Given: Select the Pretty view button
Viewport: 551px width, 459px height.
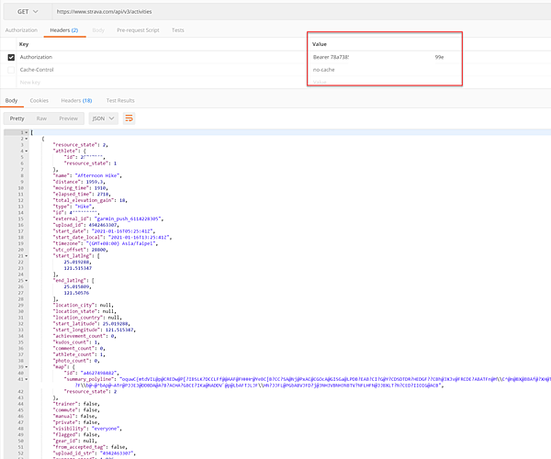Looking at the screenshot, I should click(17, 118).
